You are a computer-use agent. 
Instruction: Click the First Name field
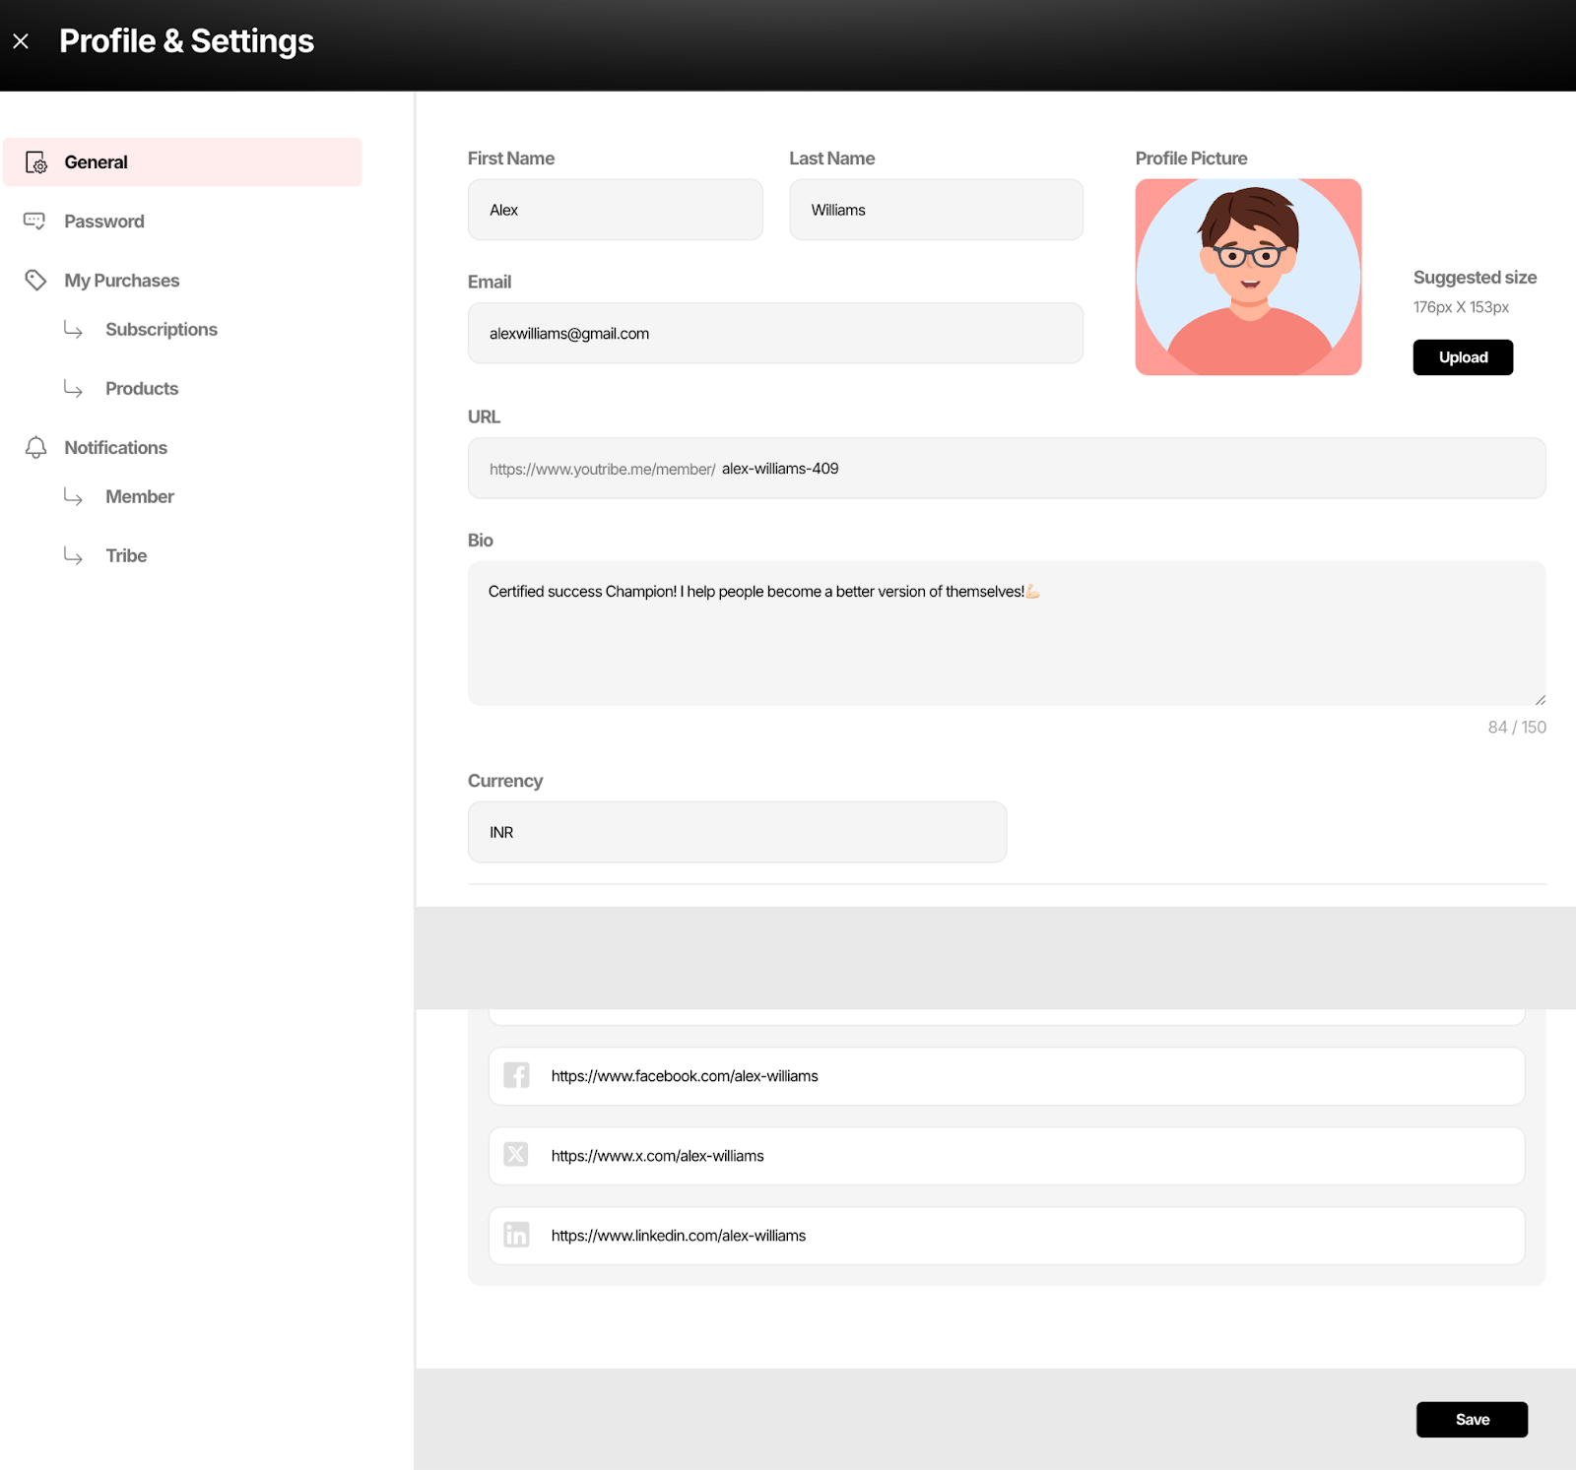(615, 210)
